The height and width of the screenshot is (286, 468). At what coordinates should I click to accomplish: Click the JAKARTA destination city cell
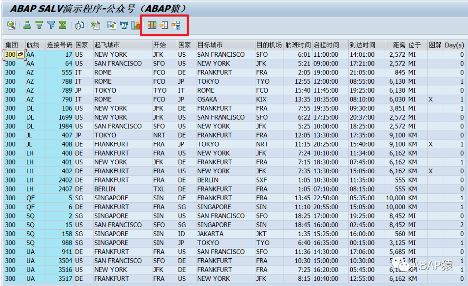pyautogui.click(x=225, y=234)
